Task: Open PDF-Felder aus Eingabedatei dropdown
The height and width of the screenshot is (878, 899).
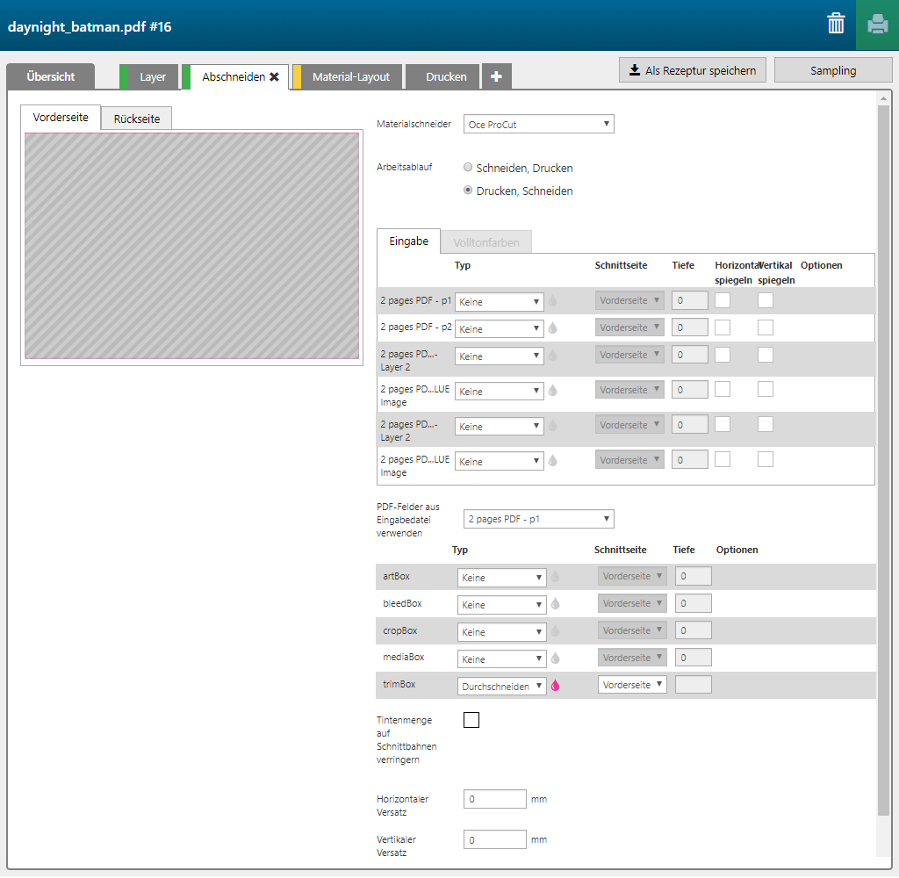Action: (538, 520)
